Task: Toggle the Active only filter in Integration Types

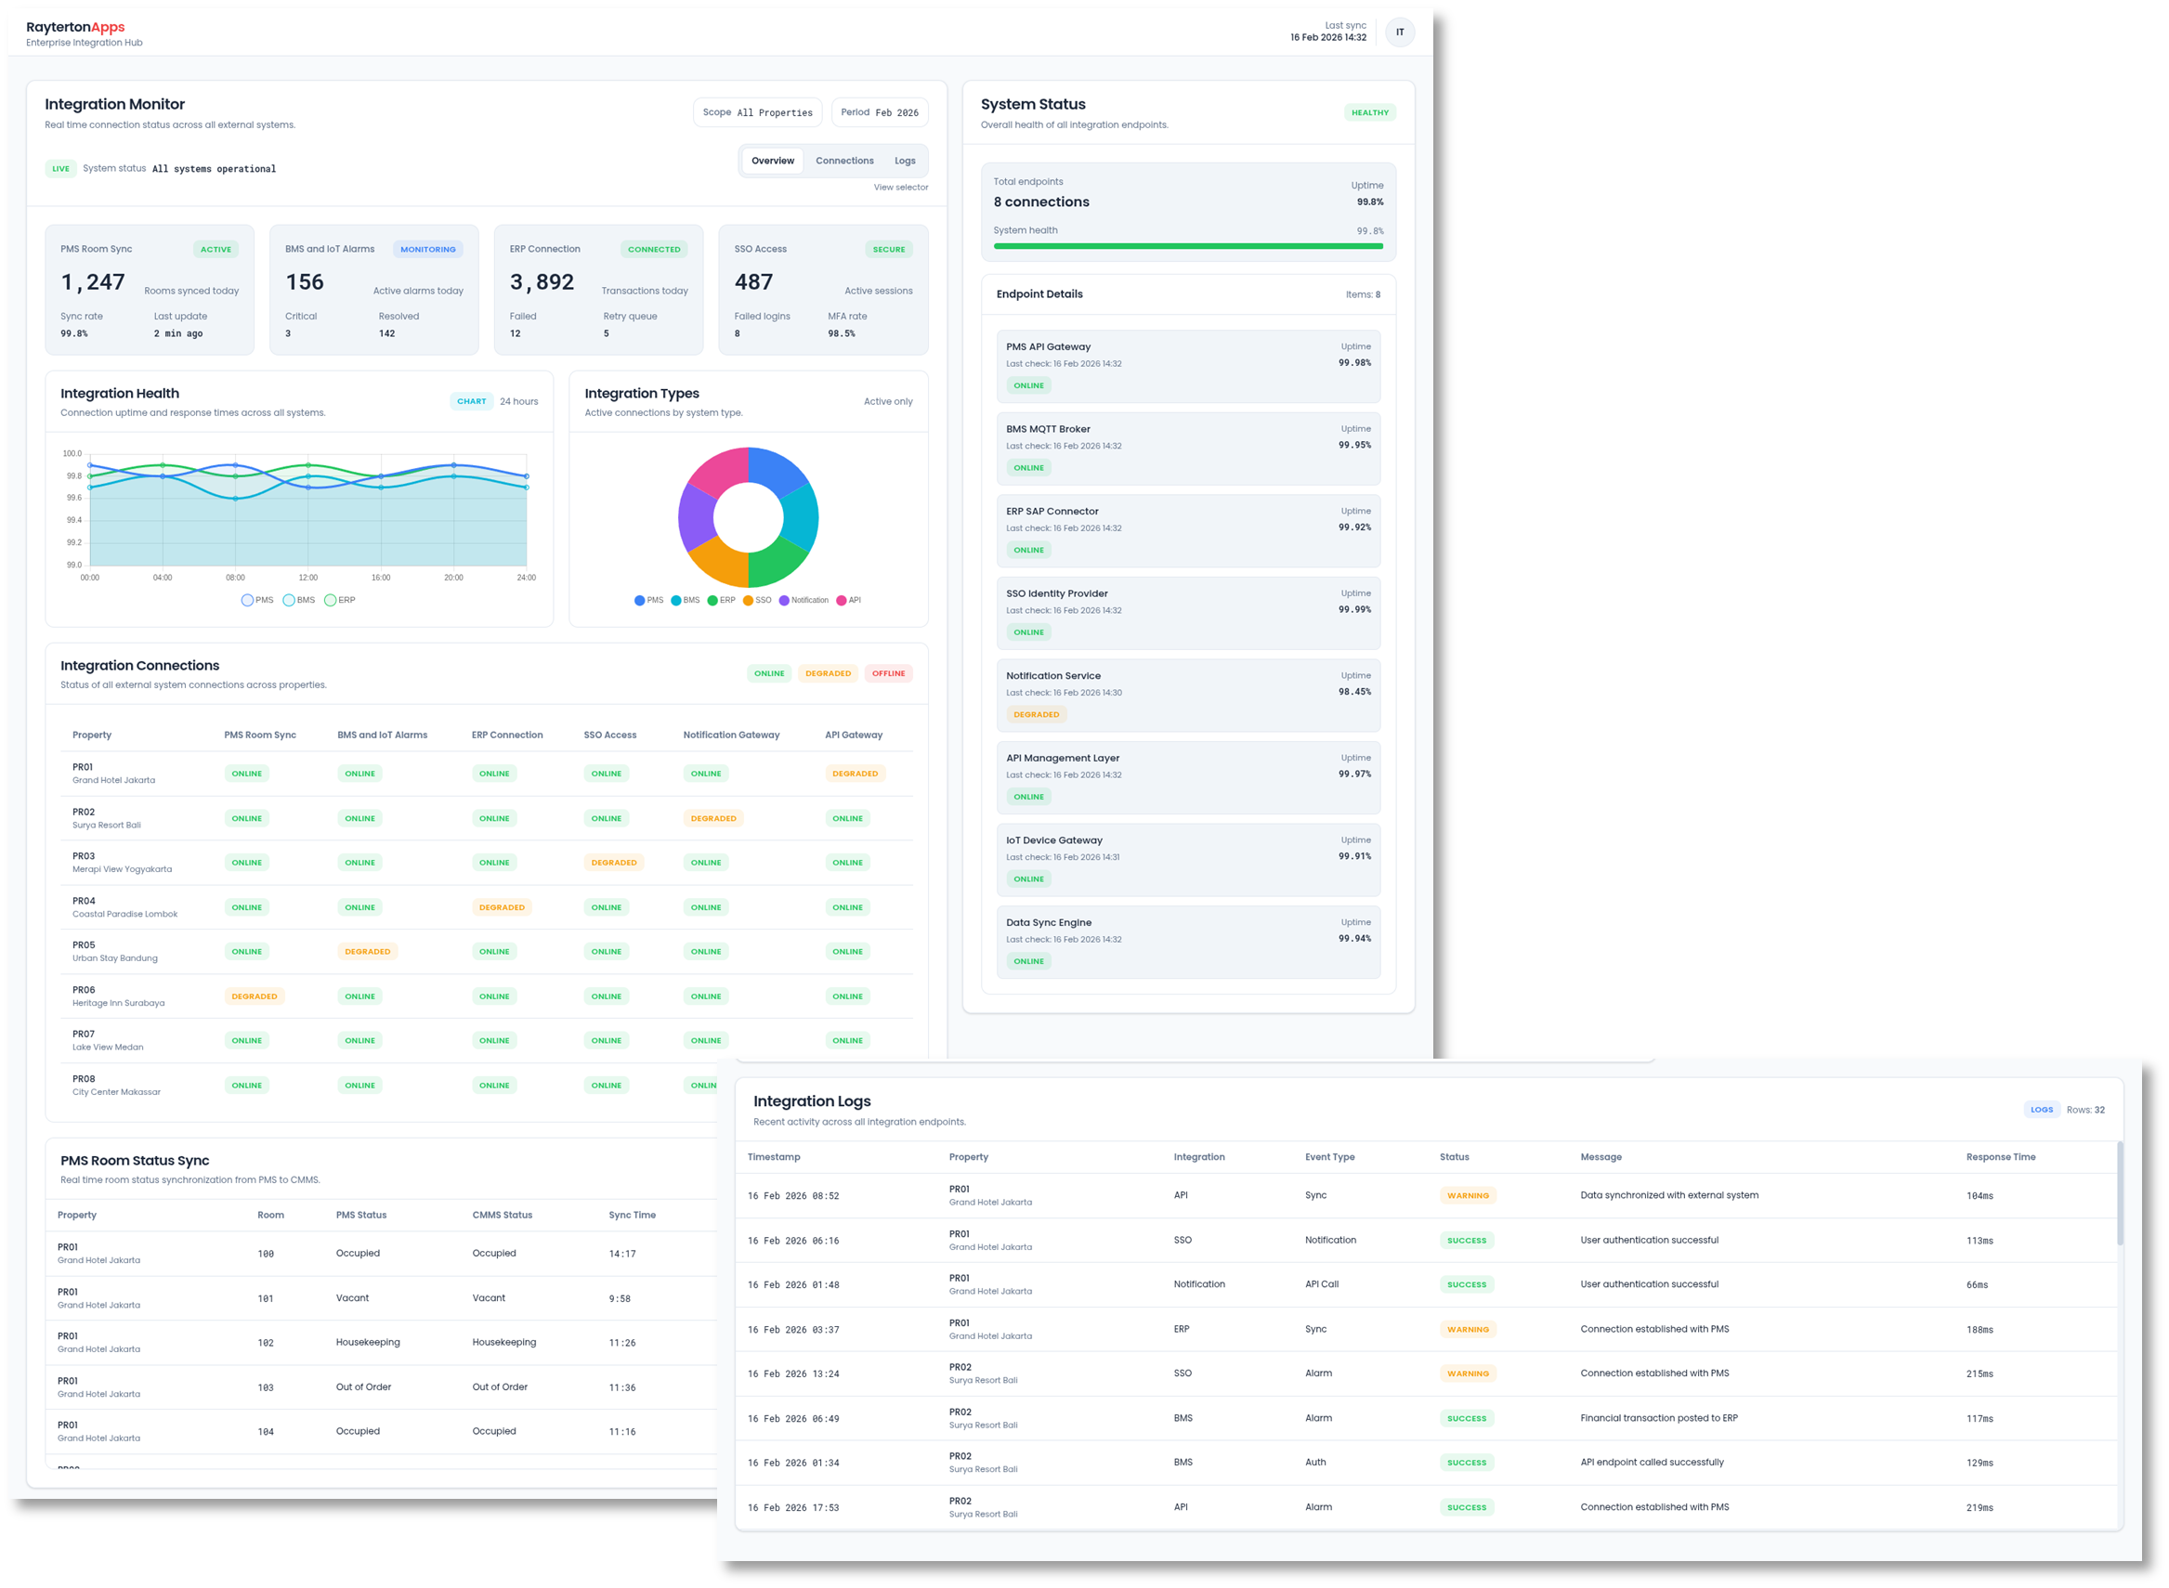Action: (x=887, y=401)
